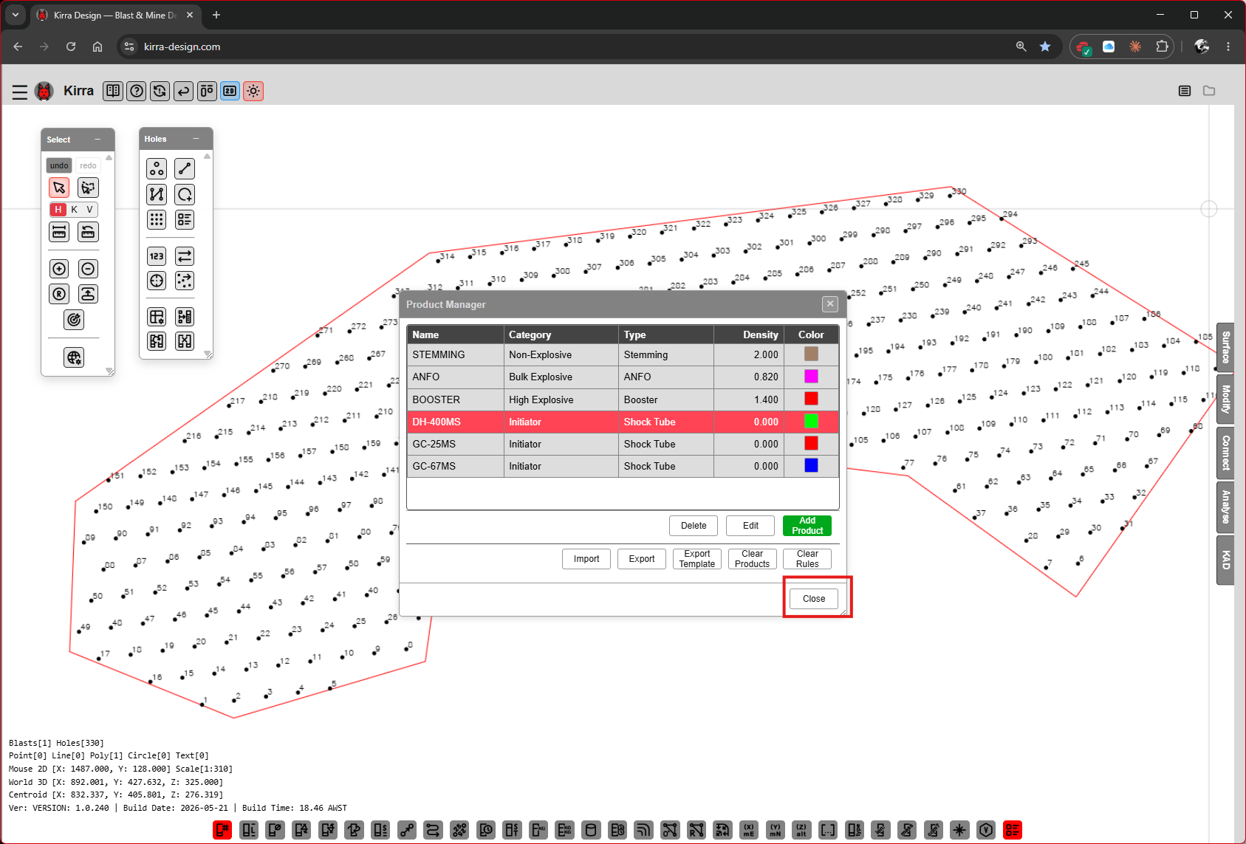Click the return arrow icon in top toolbar
The width and height of the screenshot is (1246, 844).
(183, 91)
